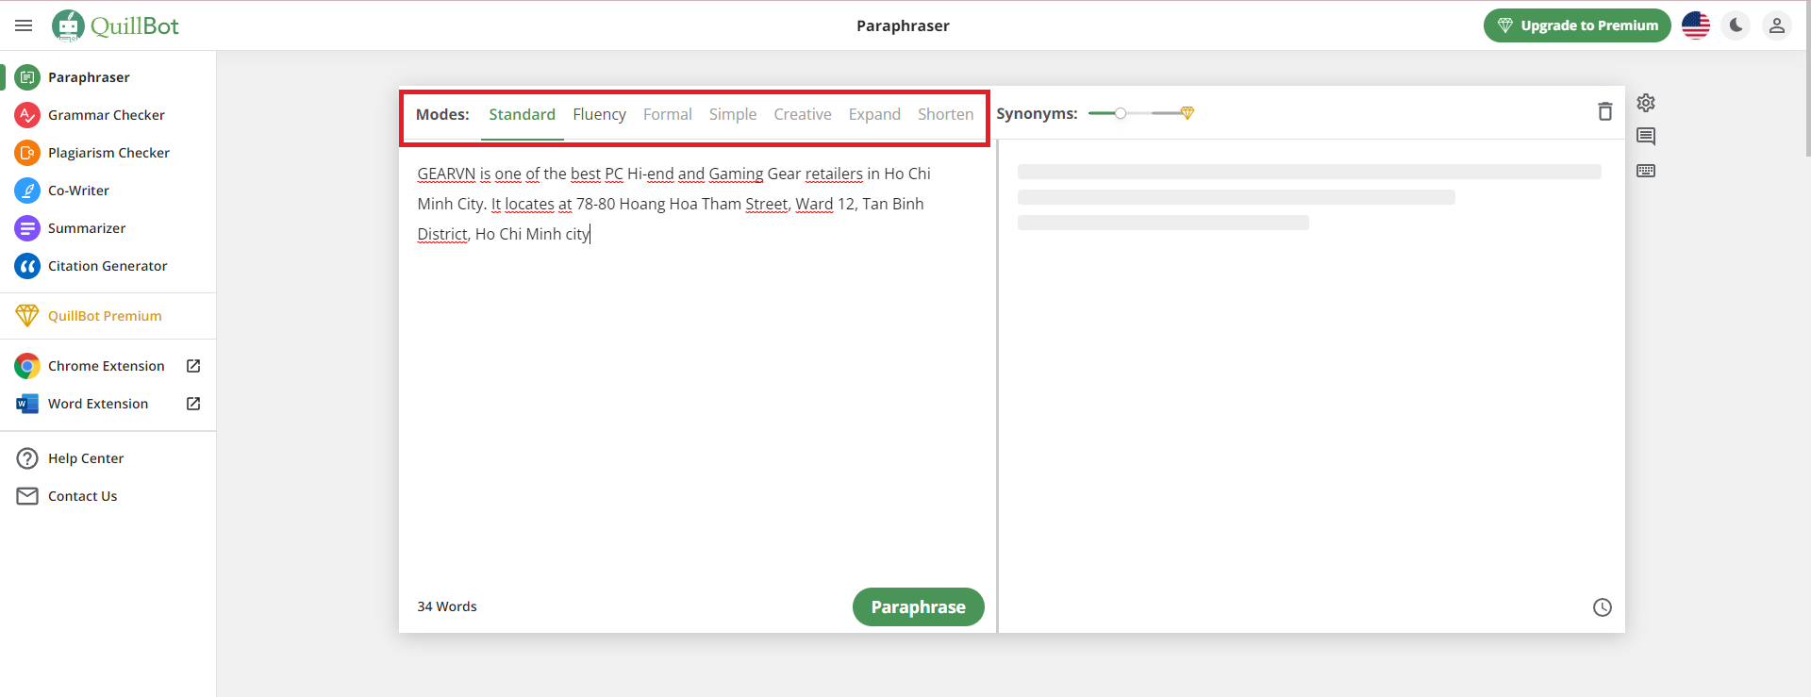The height and width of the screenshot is (697, 1811).
Task: Click premium diamond on synonyms slider
Action: click(1188, 113)
